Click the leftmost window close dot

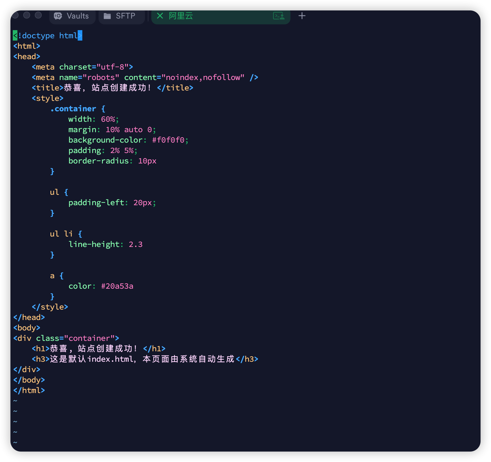[15, 15]
